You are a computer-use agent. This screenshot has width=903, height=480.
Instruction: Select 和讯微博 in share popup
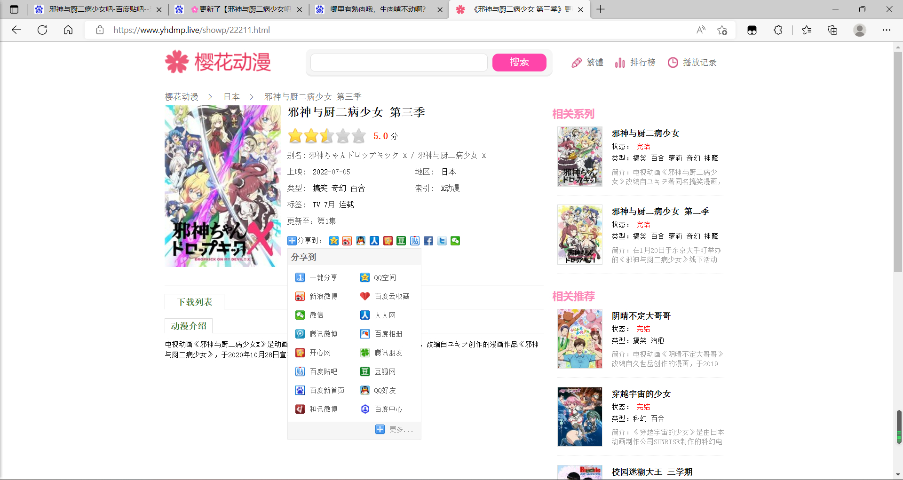coord(317,409)
